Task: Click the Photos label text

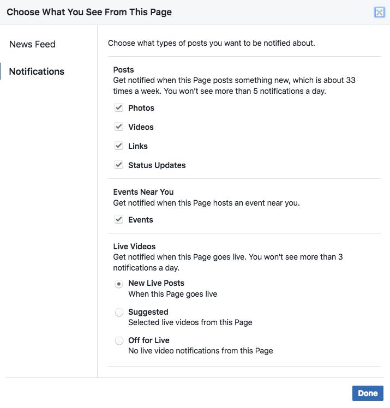Action: pyautogui.click(x=141, y=108)
